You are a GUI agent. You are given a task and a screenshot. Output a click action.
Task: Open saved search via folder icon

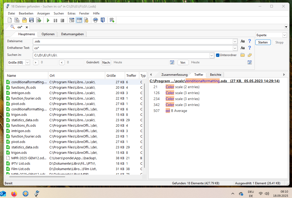pyautogui.click(x=24, y=20)
